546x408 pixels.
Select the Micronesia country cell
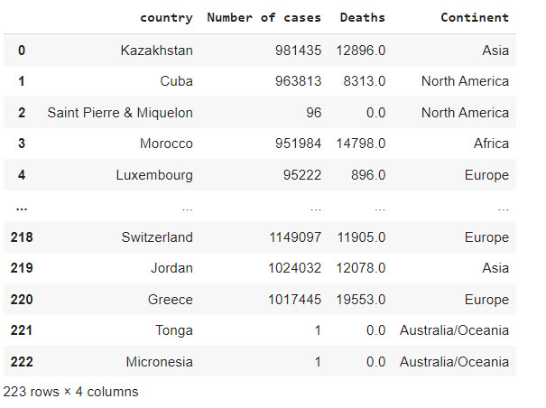tap(159, 362)
